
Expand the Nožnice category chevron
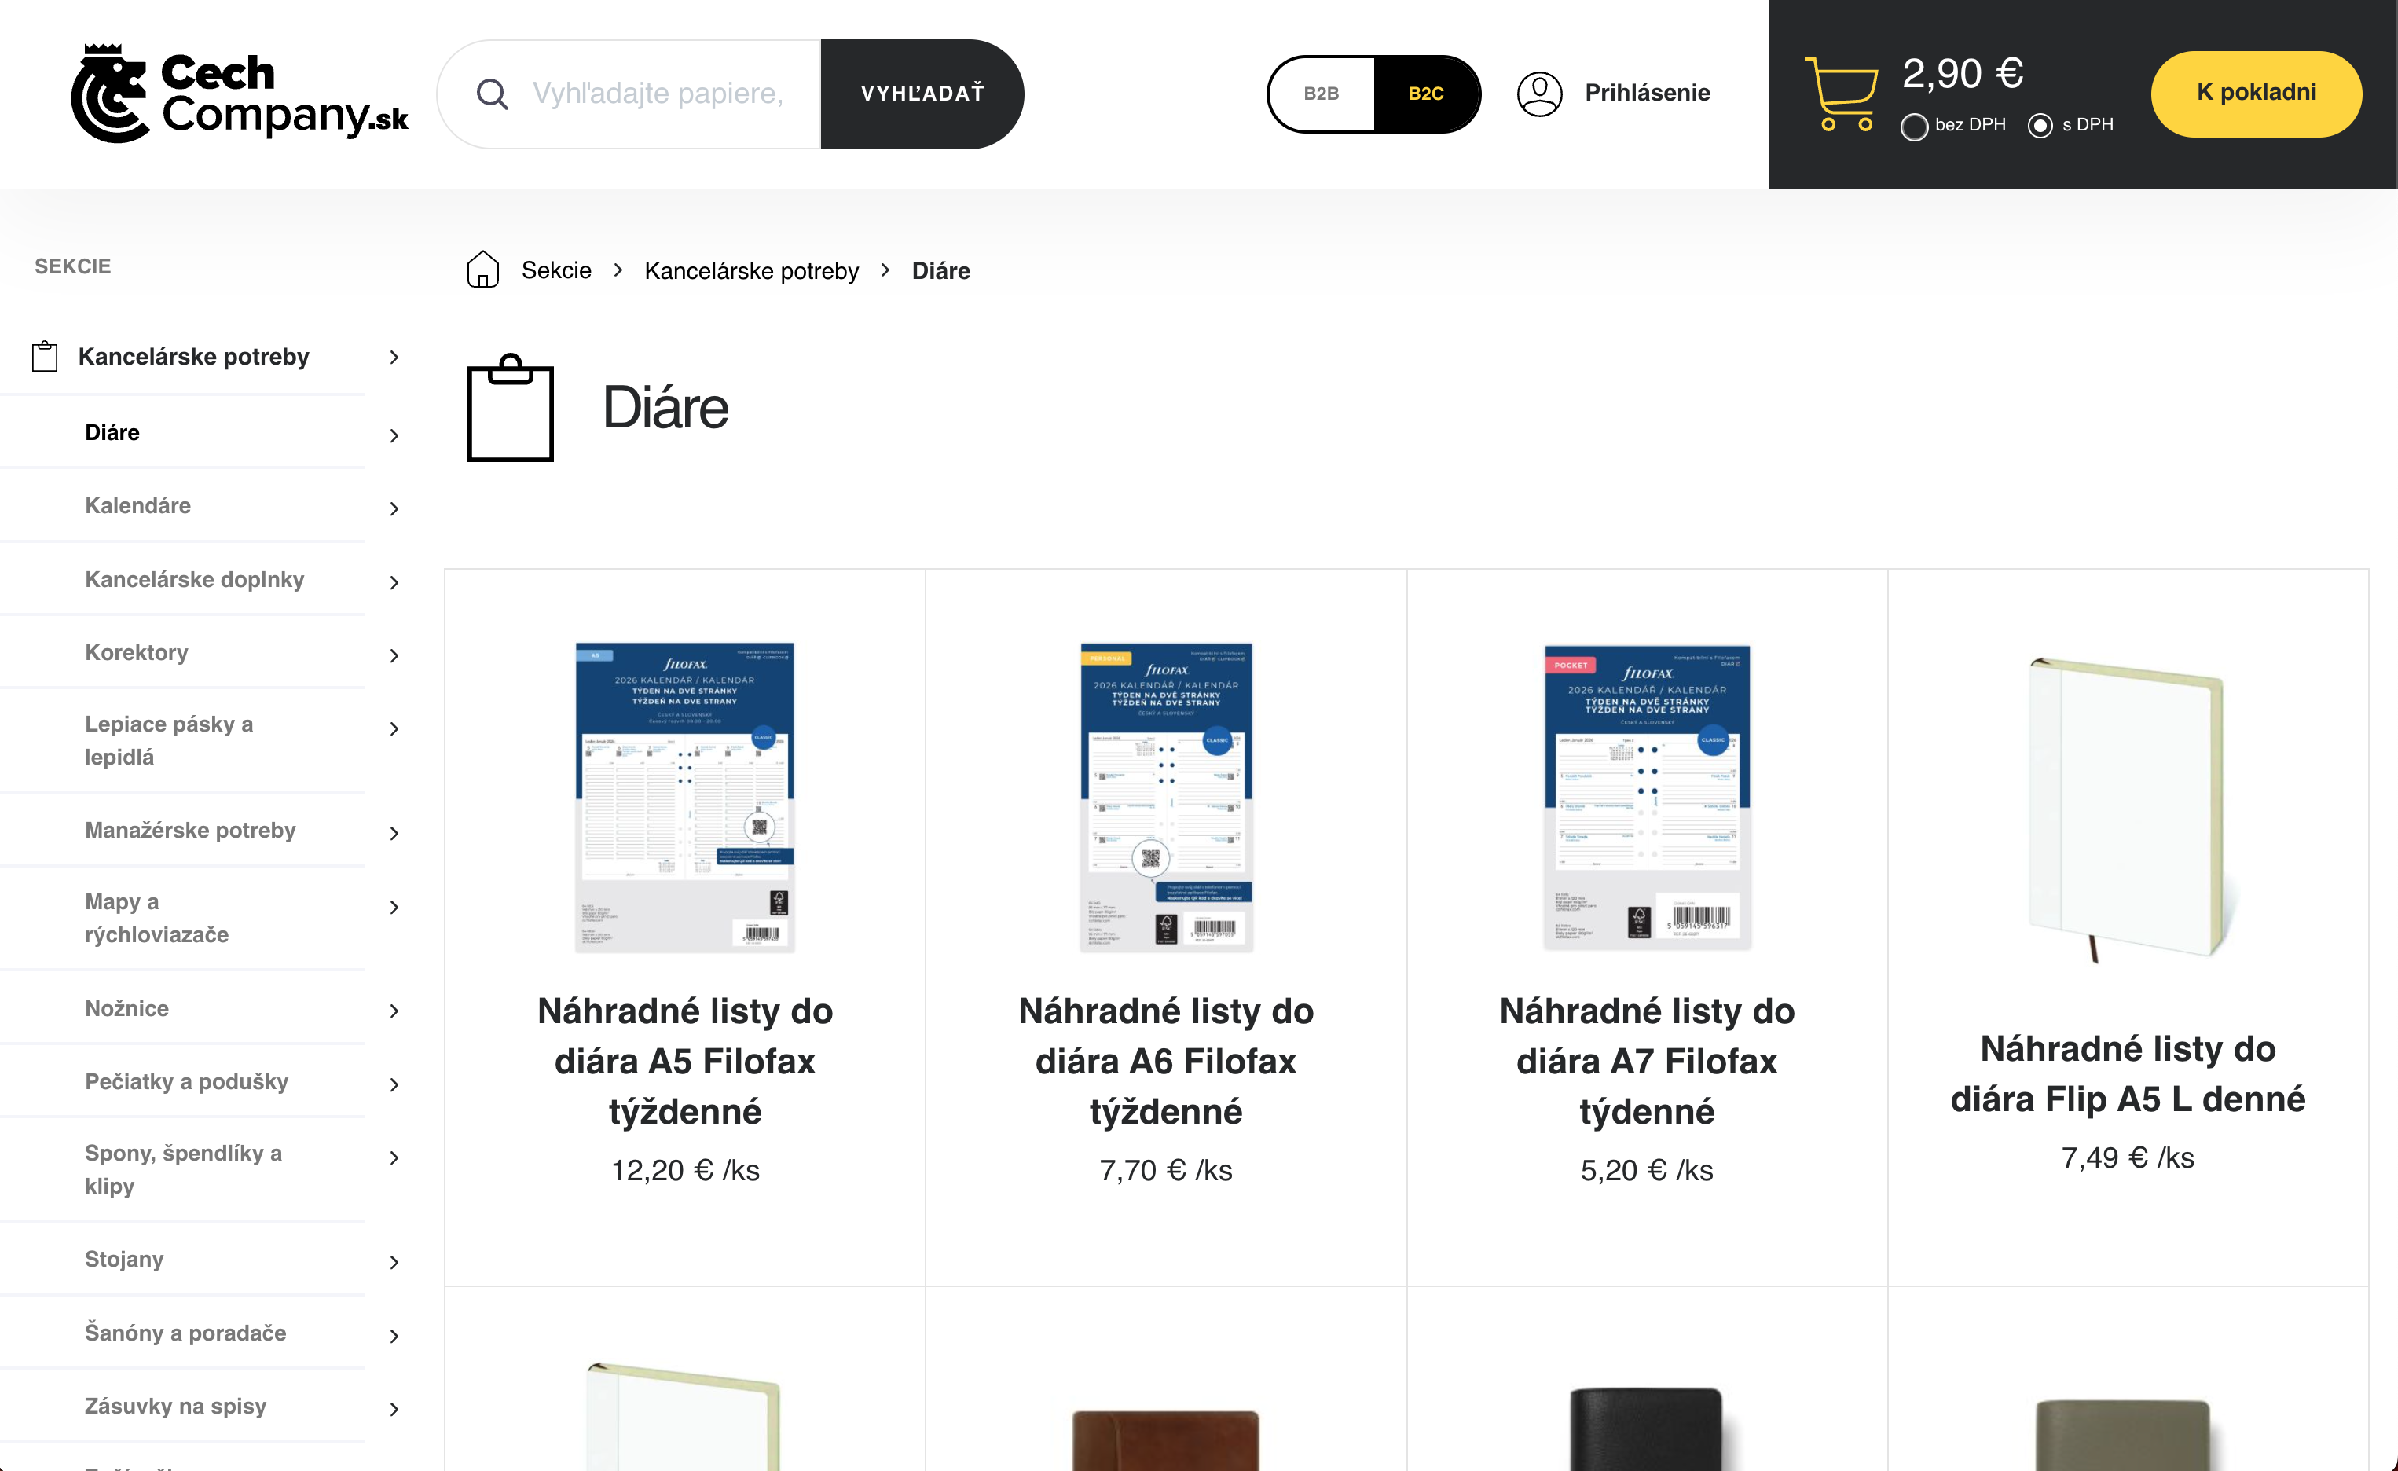[x=394, y=1011]
